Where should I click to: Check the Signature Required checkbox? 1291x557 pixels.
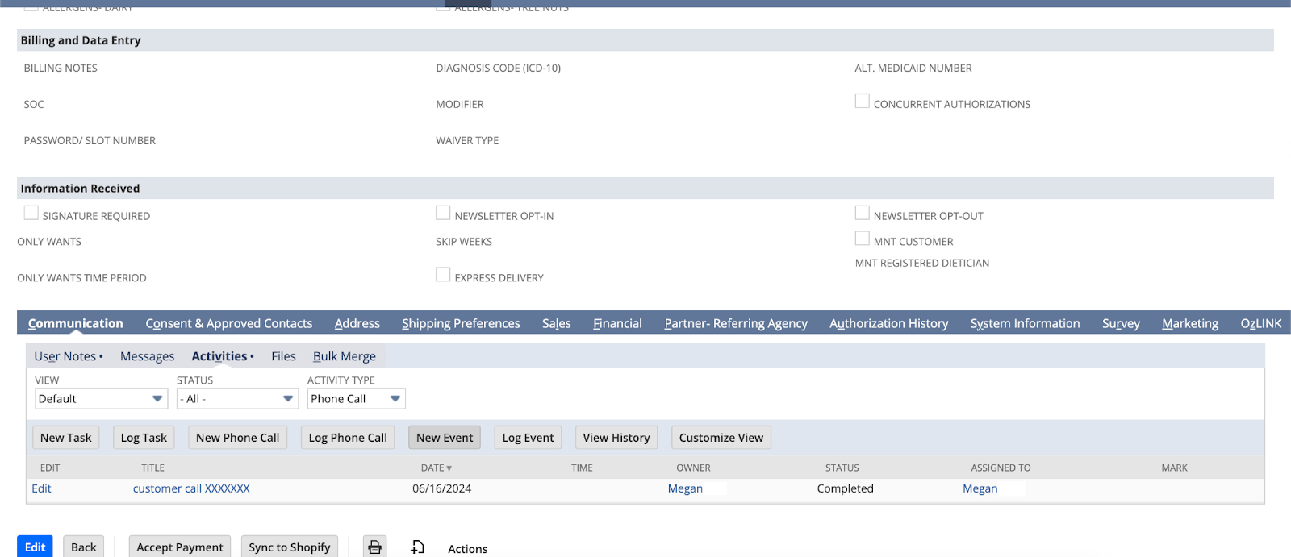click(31, 213)
